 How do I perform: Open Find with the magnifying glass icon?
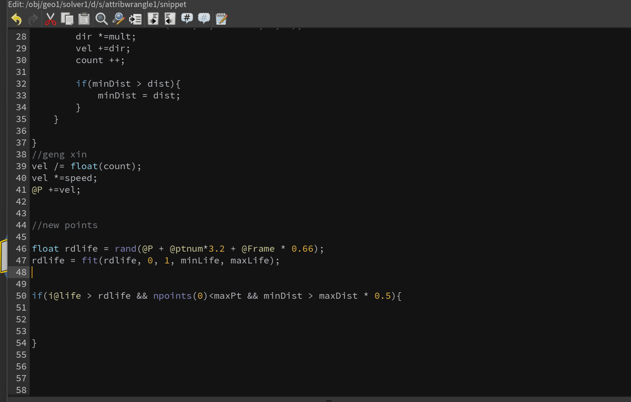101,19
